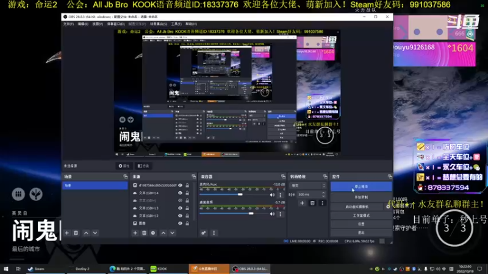Open 桌面音频 channel three-dot options
Image resolution: width=488 pixels, height=274 pixels.
coord(281,214)
